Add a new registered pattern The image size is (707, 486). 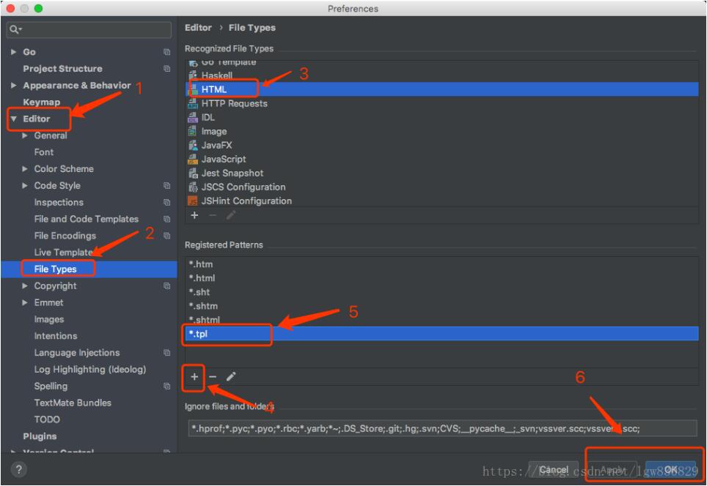coord(194,377)
